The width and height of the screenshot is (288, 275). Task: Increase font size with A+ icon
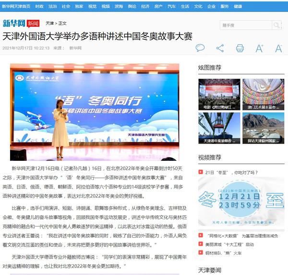point(259,48)
